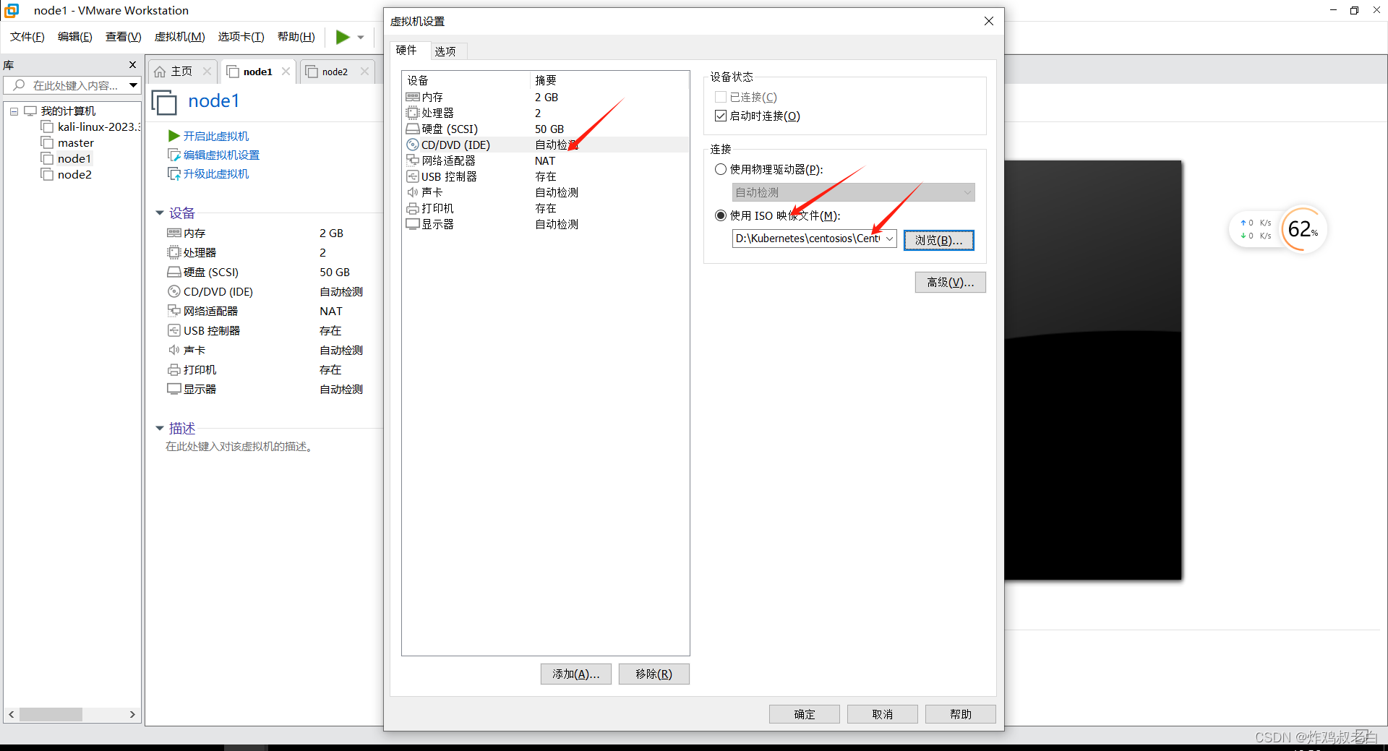Select network adapter icon in settings dialog
This screenshot has height=751, width=1388.
tap(413, 160)
